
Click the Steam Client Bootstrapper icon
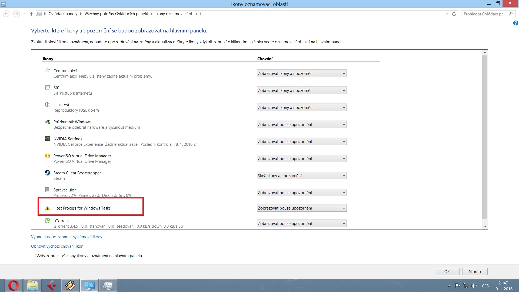tap(48, 173)
